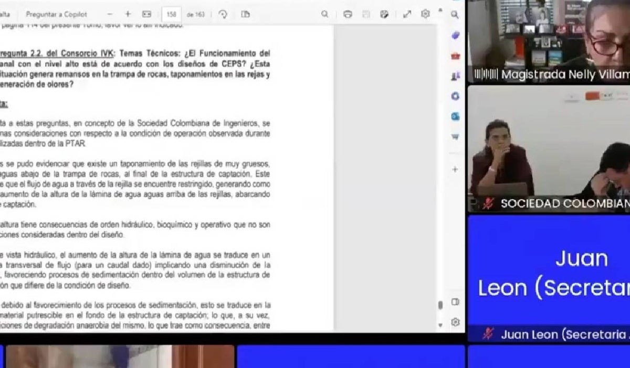Open Outlook from the Edge sidebar
The image size is (630, 368).
(455, 116)
